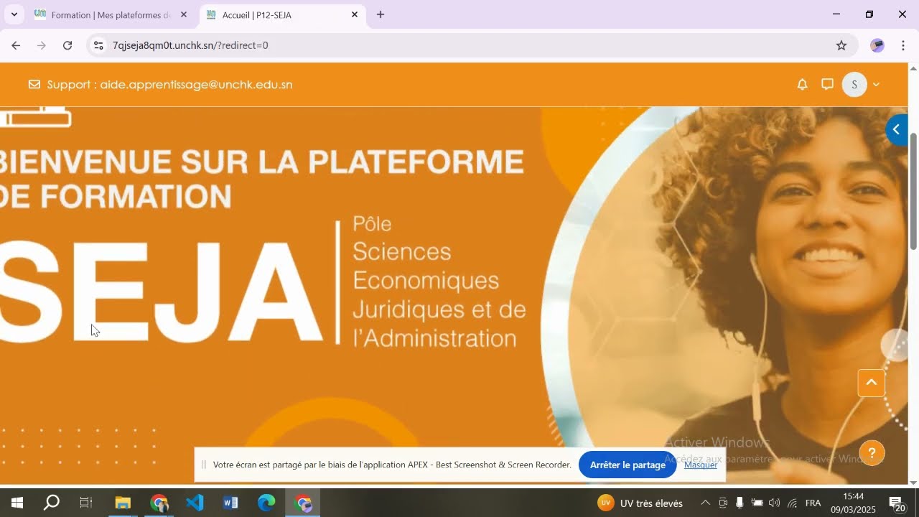Open the Chrome profile avatar
919x517 pixels.
coord(877,45)
